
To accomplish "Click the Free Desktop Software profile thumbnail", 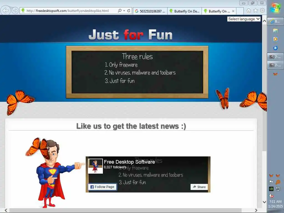I will 95,166.
